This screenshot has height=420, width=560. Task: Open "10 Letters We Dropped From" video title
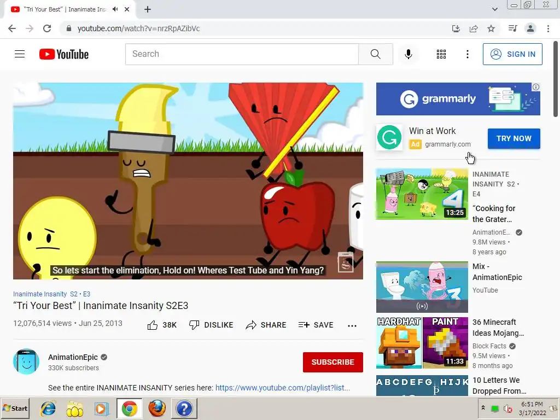click(499, 386)
